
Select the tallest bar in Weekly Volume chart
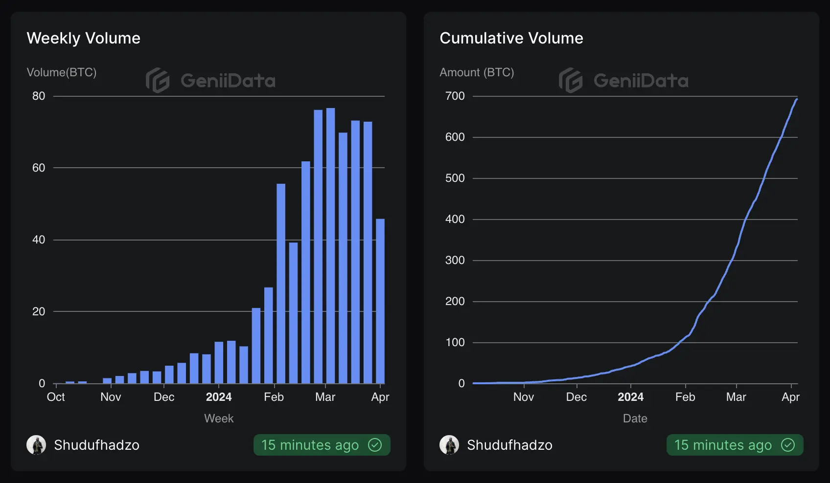click(330, 245)
